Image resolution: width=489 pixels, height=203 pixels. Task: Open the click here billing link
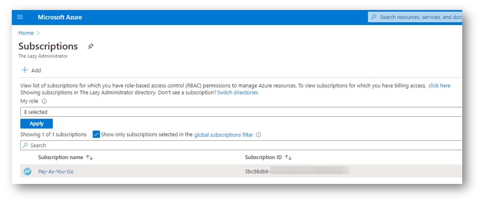[439, 85]
